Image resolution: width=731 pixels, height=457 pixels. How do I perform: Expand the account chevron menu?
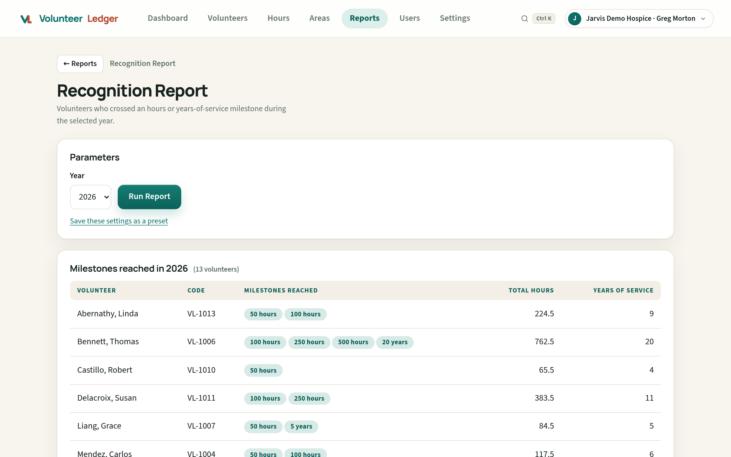[703, 19]
